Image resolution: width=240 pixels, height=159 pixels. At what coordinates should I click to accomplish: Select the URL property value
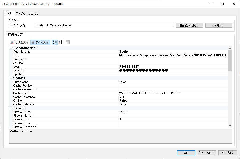click(x=173, y=55)
